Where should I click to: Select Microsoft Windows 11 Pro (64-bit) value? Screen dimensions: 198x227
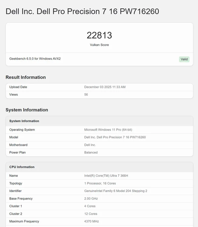pos(108,130)
